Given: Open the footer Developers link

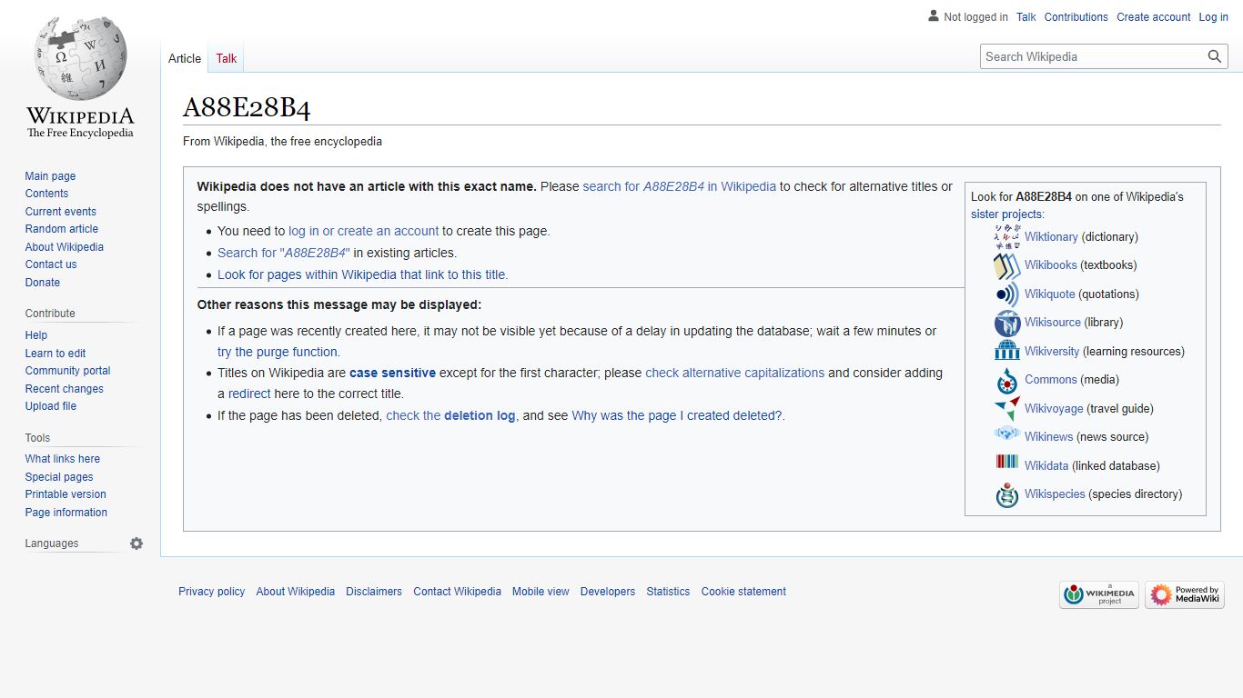Looking at the screenshot, I should (608, 592).
